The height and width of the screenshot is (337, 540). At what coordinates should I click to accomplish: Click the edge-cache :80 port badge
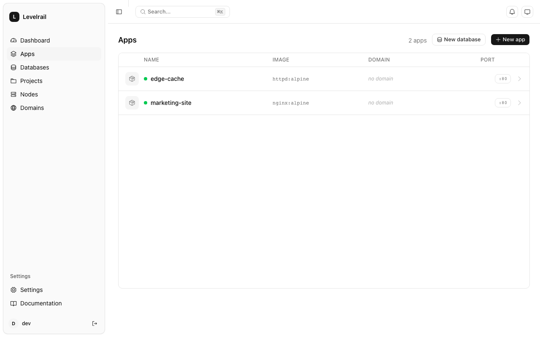pyautogui.click(x=503, y=79)
